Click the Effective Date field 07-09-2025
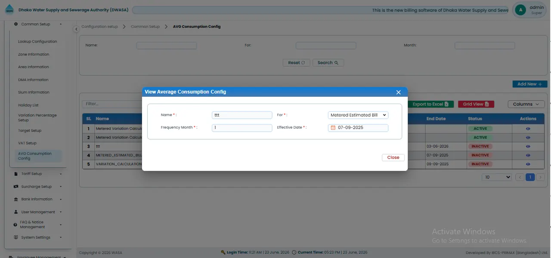 point(358,128)
